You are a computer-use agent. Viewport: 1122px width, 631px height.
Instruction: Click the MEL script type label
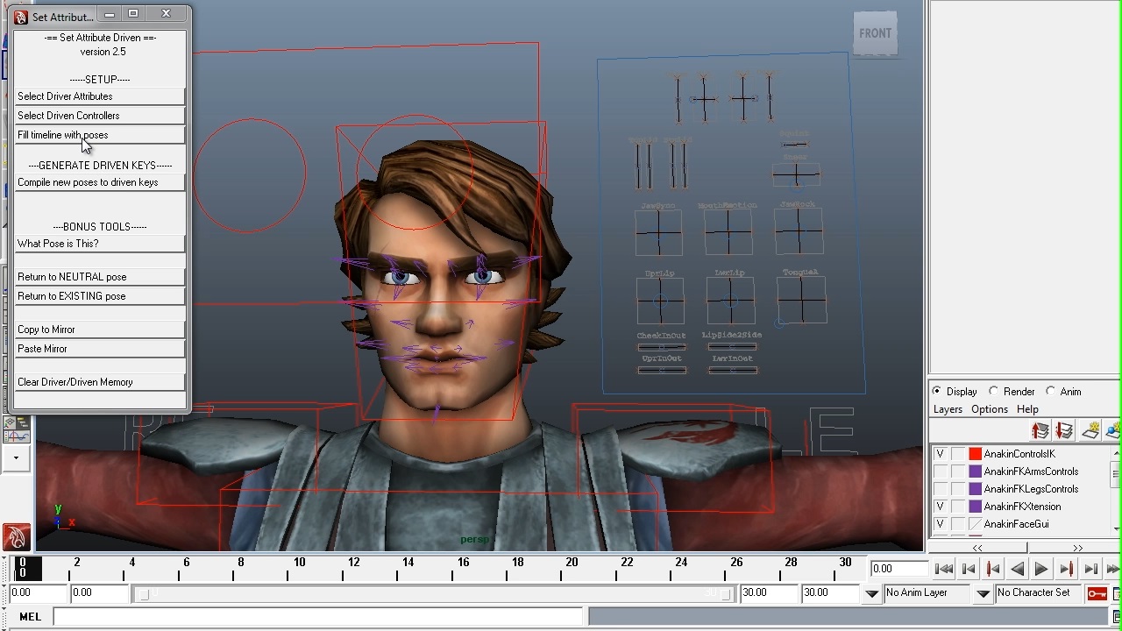pyautogui.click(x=31, y=617)
